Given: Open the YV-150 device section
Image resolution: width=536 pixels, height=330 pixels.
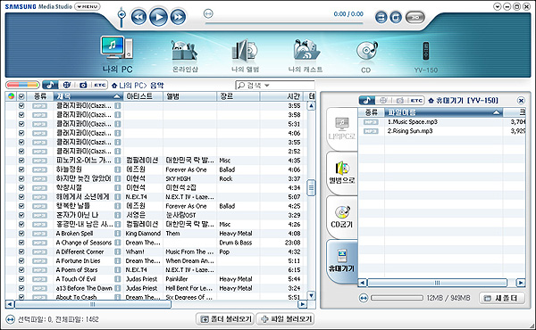Looking at the screenshot, I should click(425, 57).
